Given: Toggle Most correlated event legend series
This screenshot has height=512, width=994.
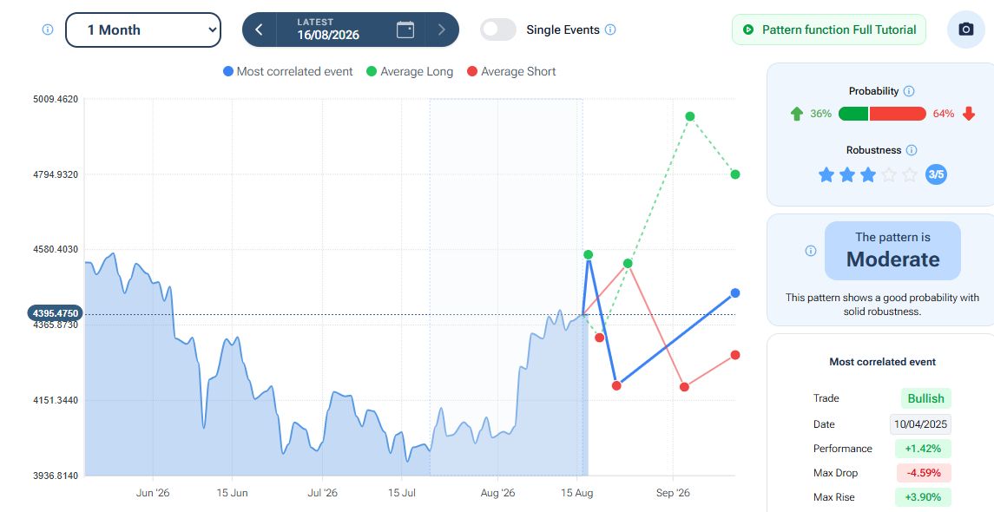Looking at the screenshot, I should pos(288,72).
